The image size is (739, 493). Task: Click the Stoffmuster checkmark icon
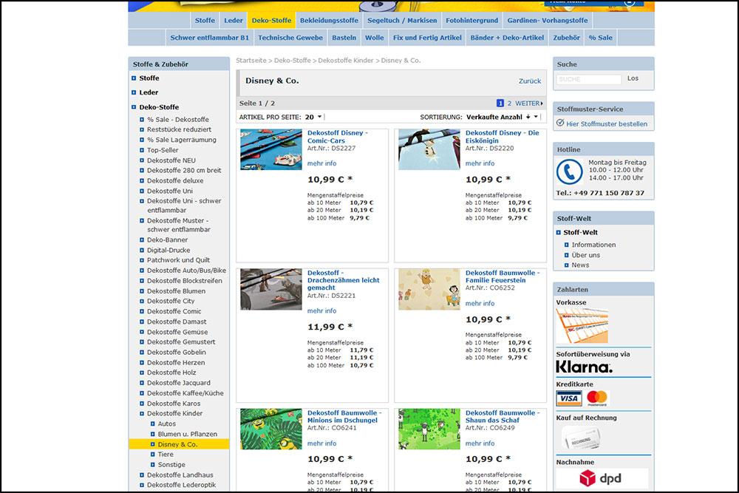point(560,123)
